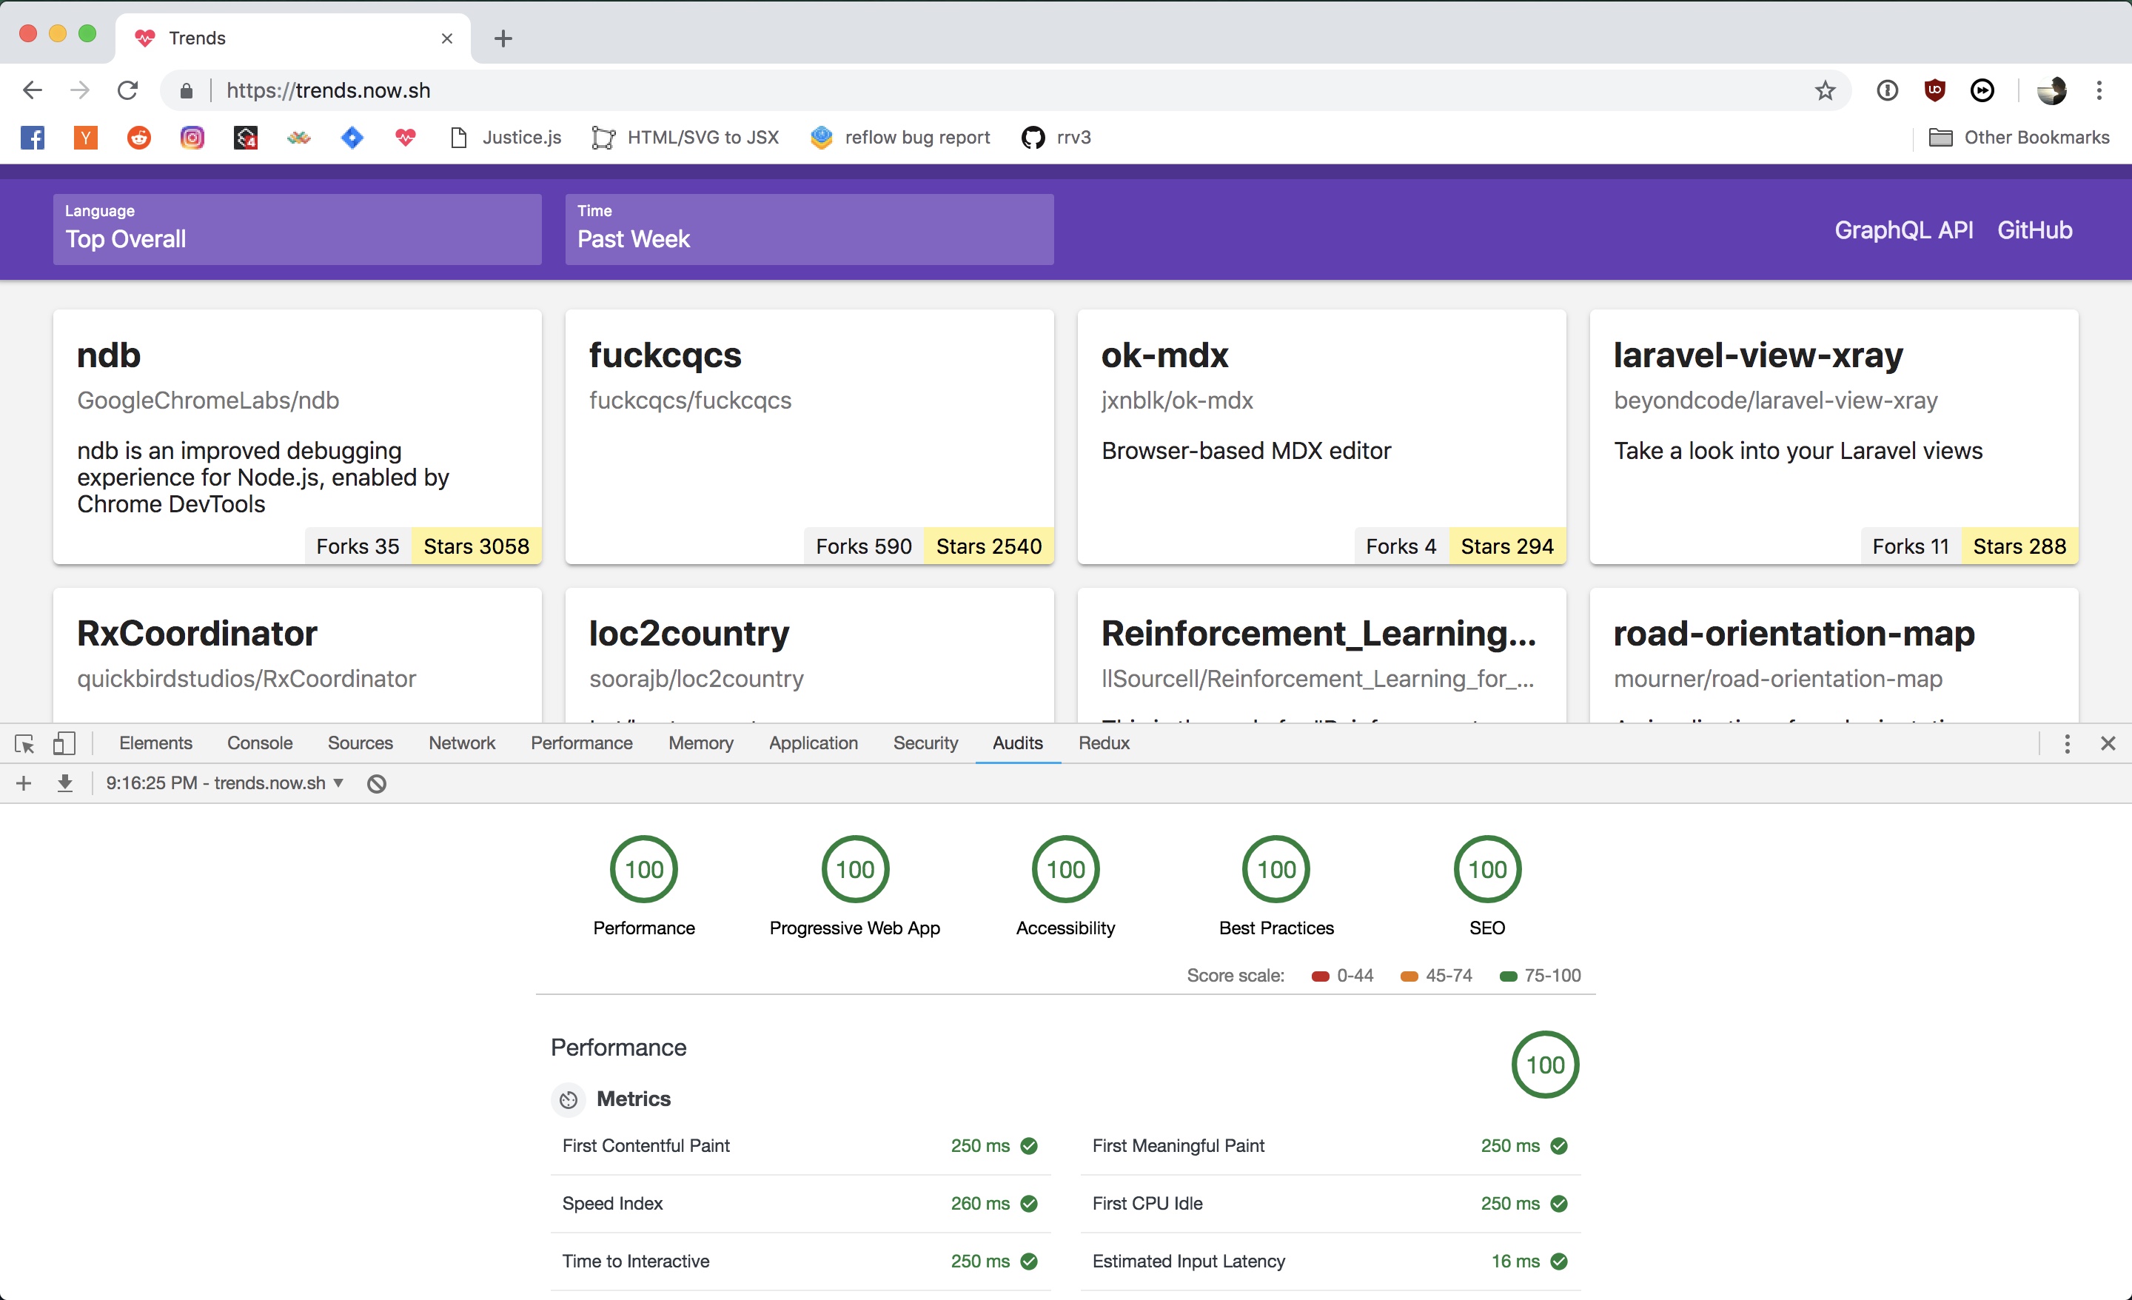Image resolution: width=2132 pixels, height=1300 pixels.
Task: Click the inspect element picker icon
Action: click(24, 743)
